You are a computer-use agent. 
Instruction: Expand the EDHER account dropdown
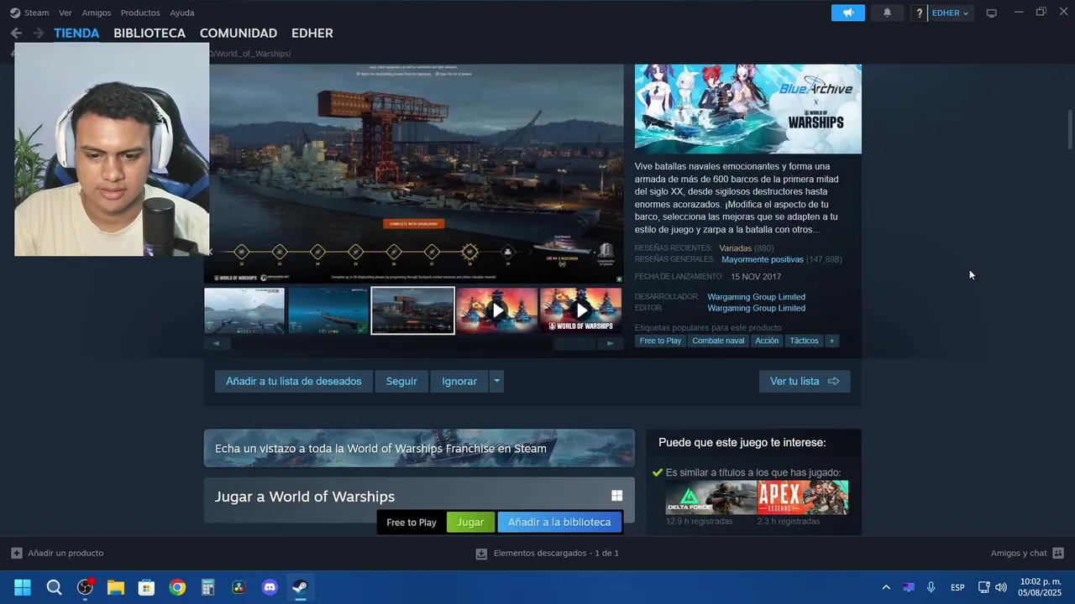951,13
